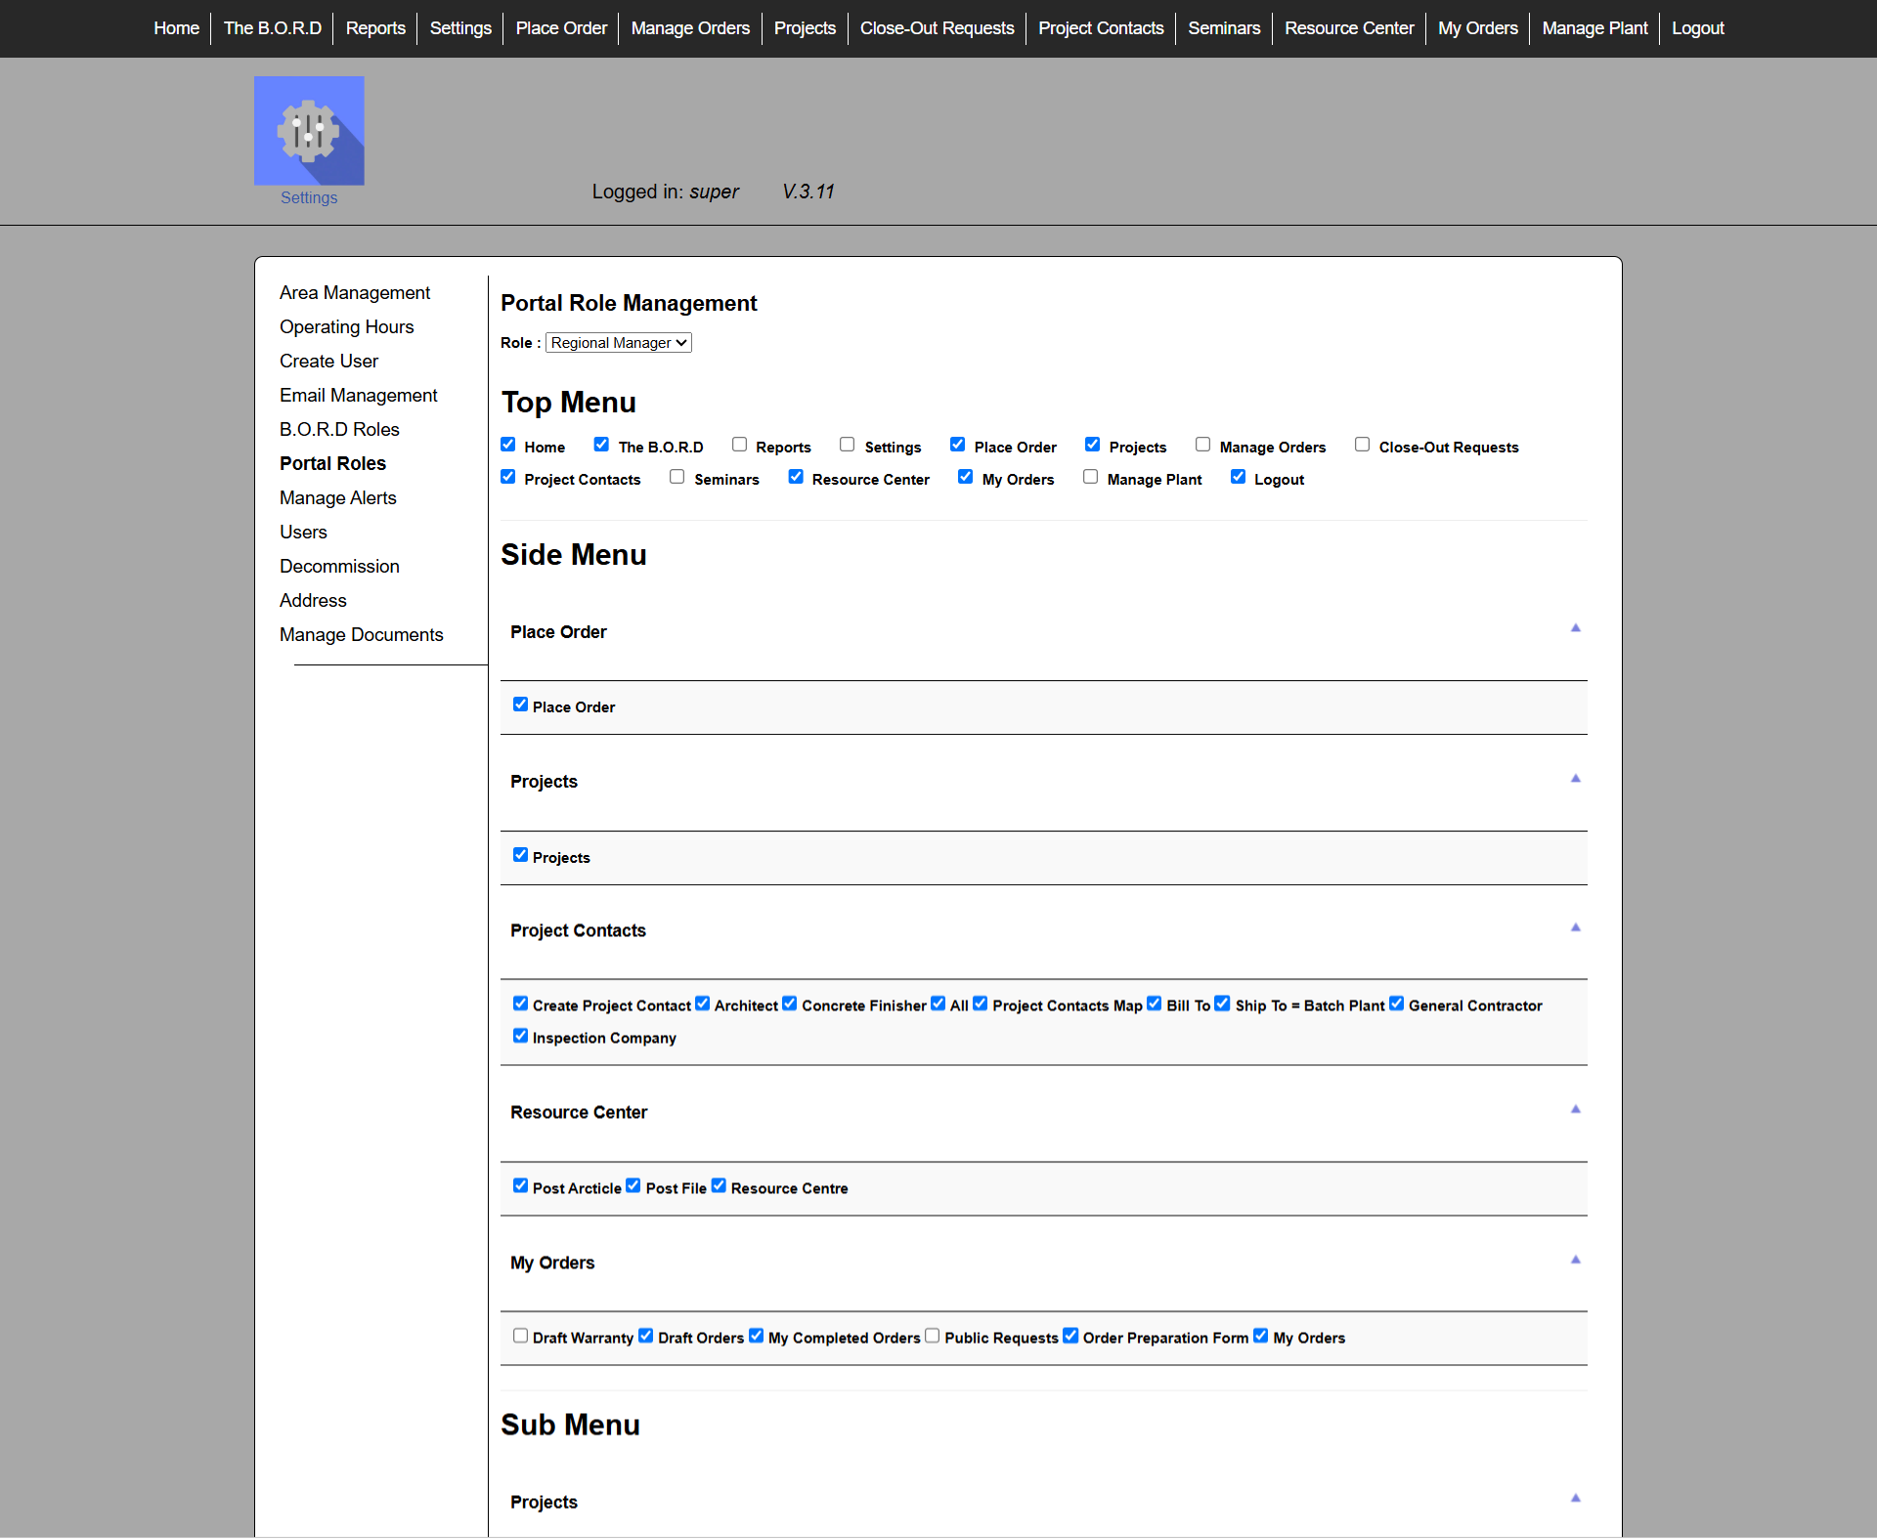
Task: Open Manage Documents sidebar link
Action: [x=362, y=635]
